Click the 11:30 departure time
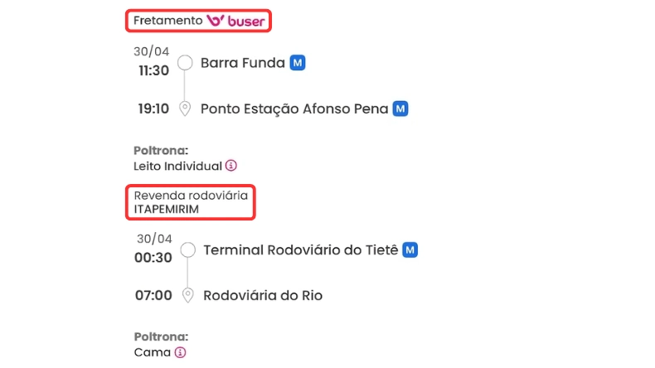Image resolution: width=655 pixels, height=368 pixels. [153, 70]
